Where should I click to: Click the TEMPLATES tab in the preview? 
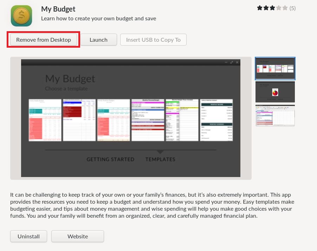(160, 159)
